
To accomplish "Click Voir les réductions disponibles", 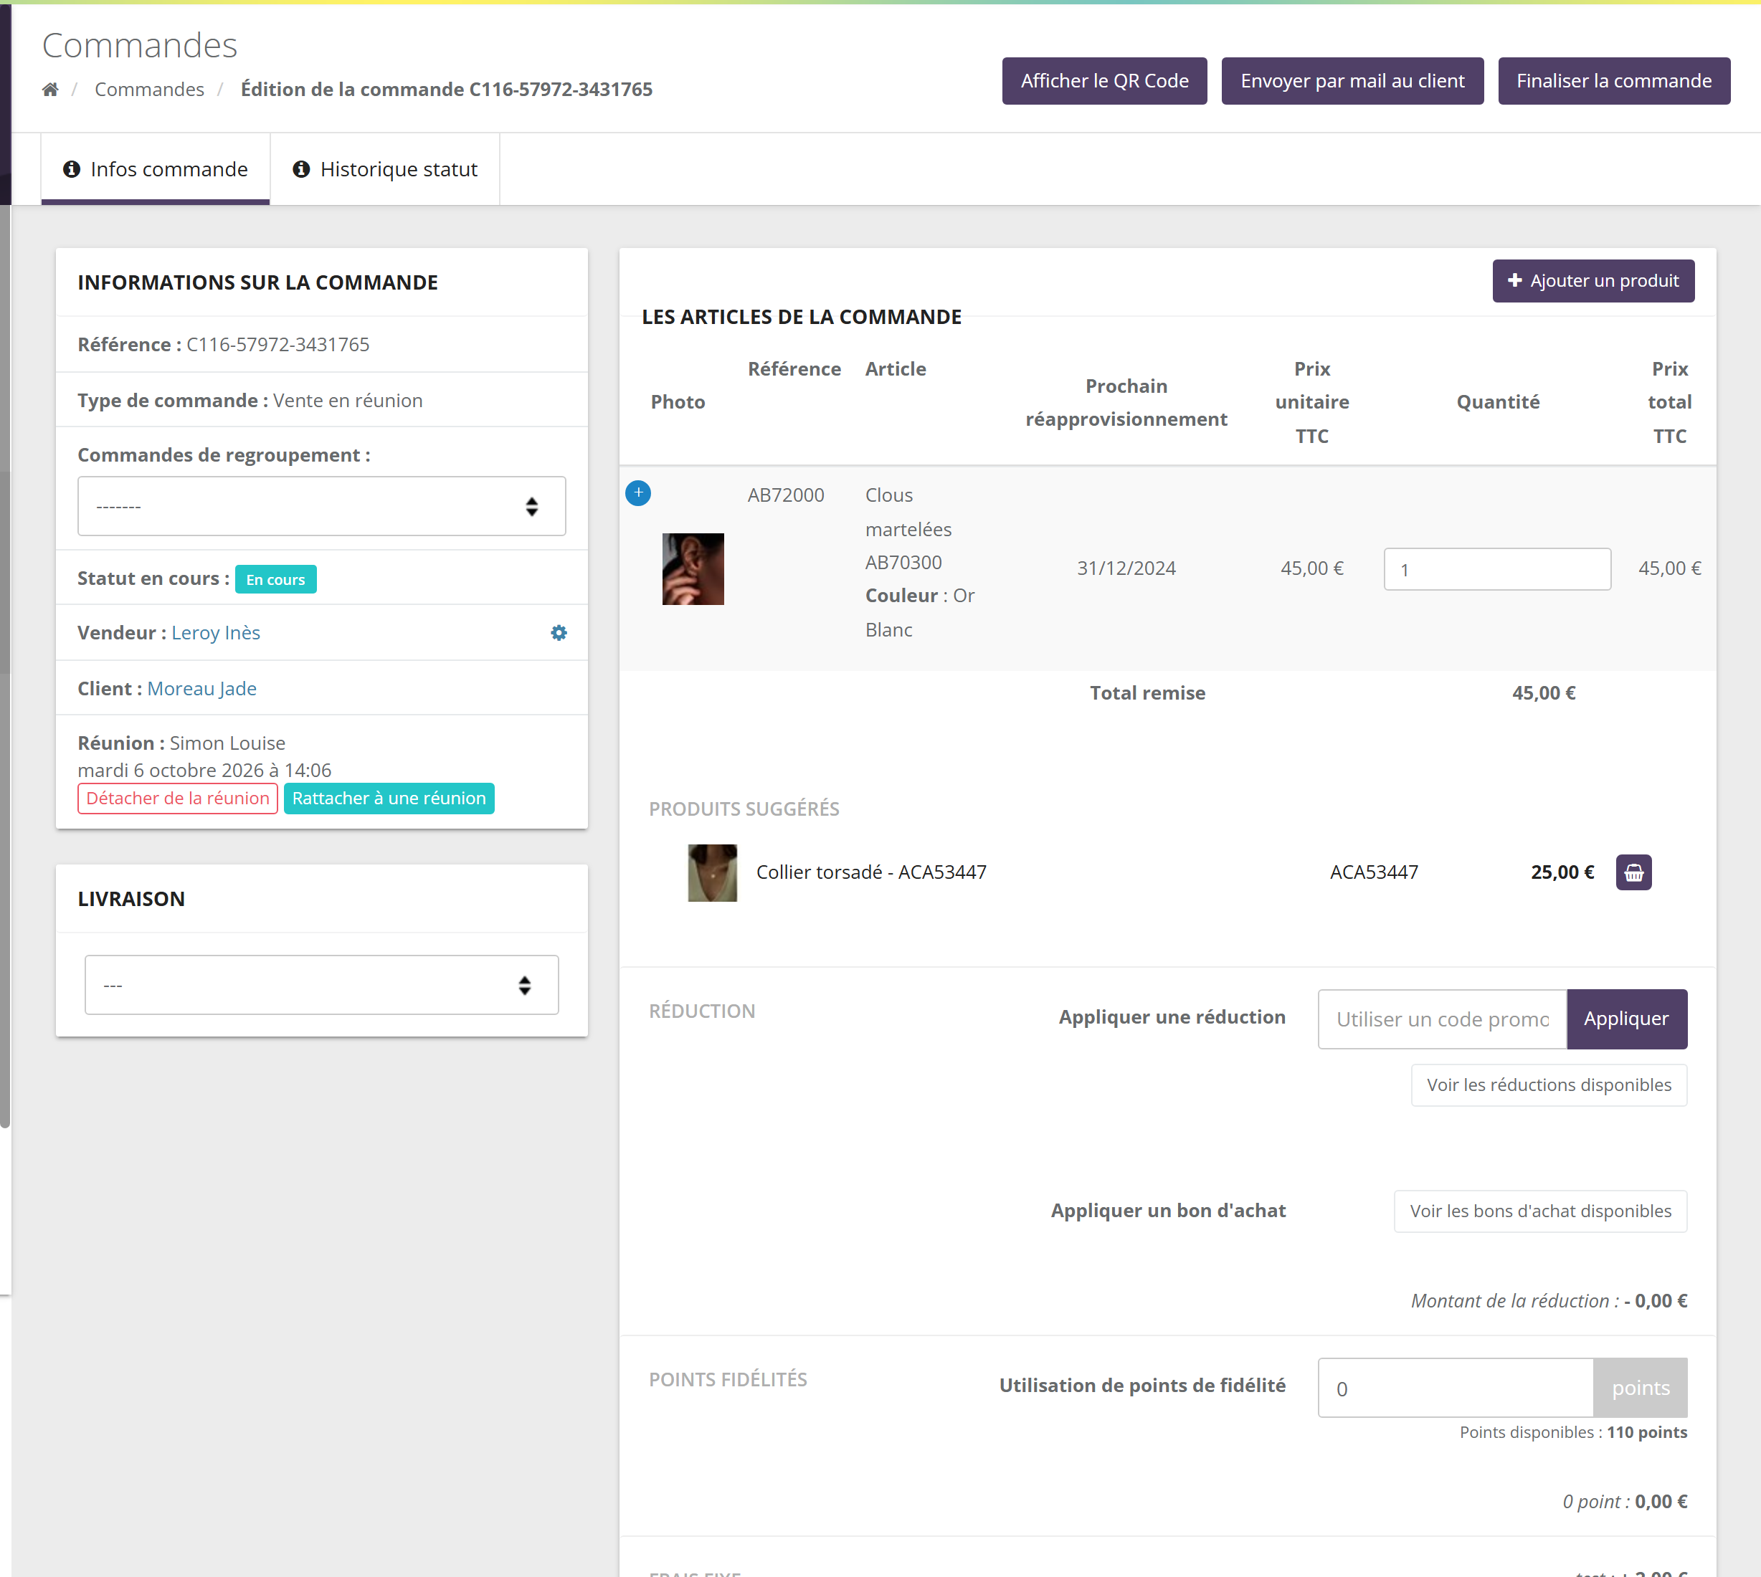I will coord(1549,1085).
